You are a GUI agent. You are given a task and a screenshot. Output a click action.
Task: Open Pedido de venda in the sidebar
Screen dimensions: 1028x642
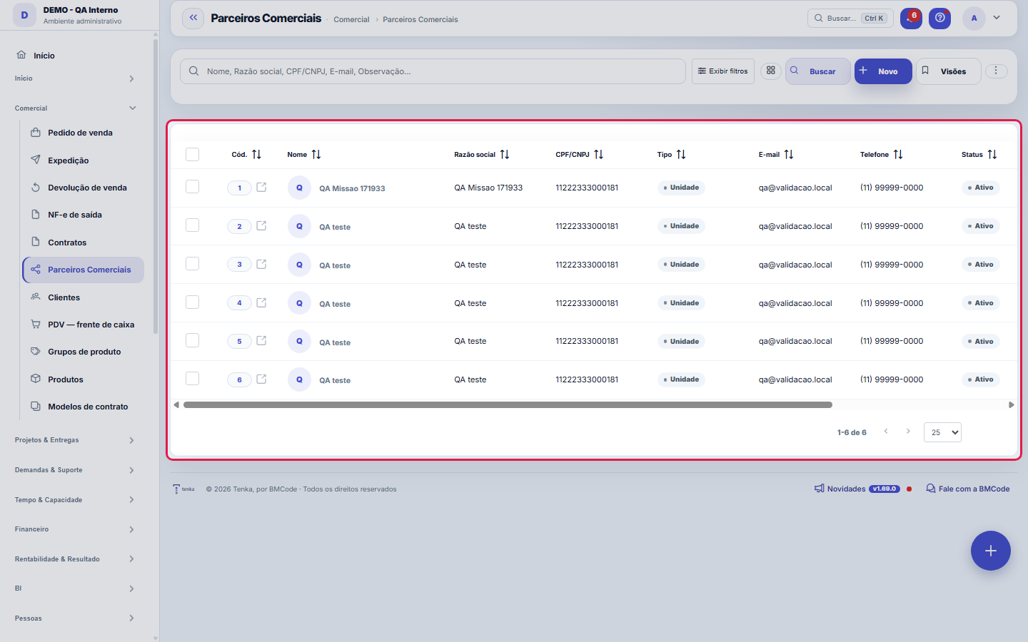click(x=83, y=133)
